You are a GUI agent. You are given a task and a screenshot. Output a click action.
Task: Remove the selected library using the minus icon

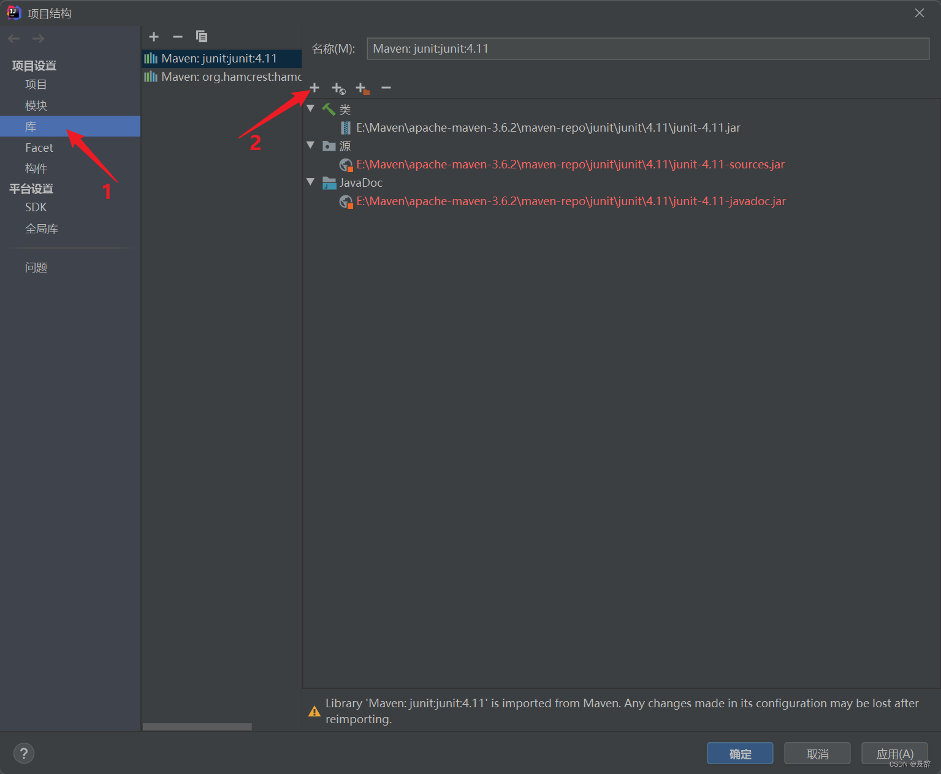(x=177, y=37)
